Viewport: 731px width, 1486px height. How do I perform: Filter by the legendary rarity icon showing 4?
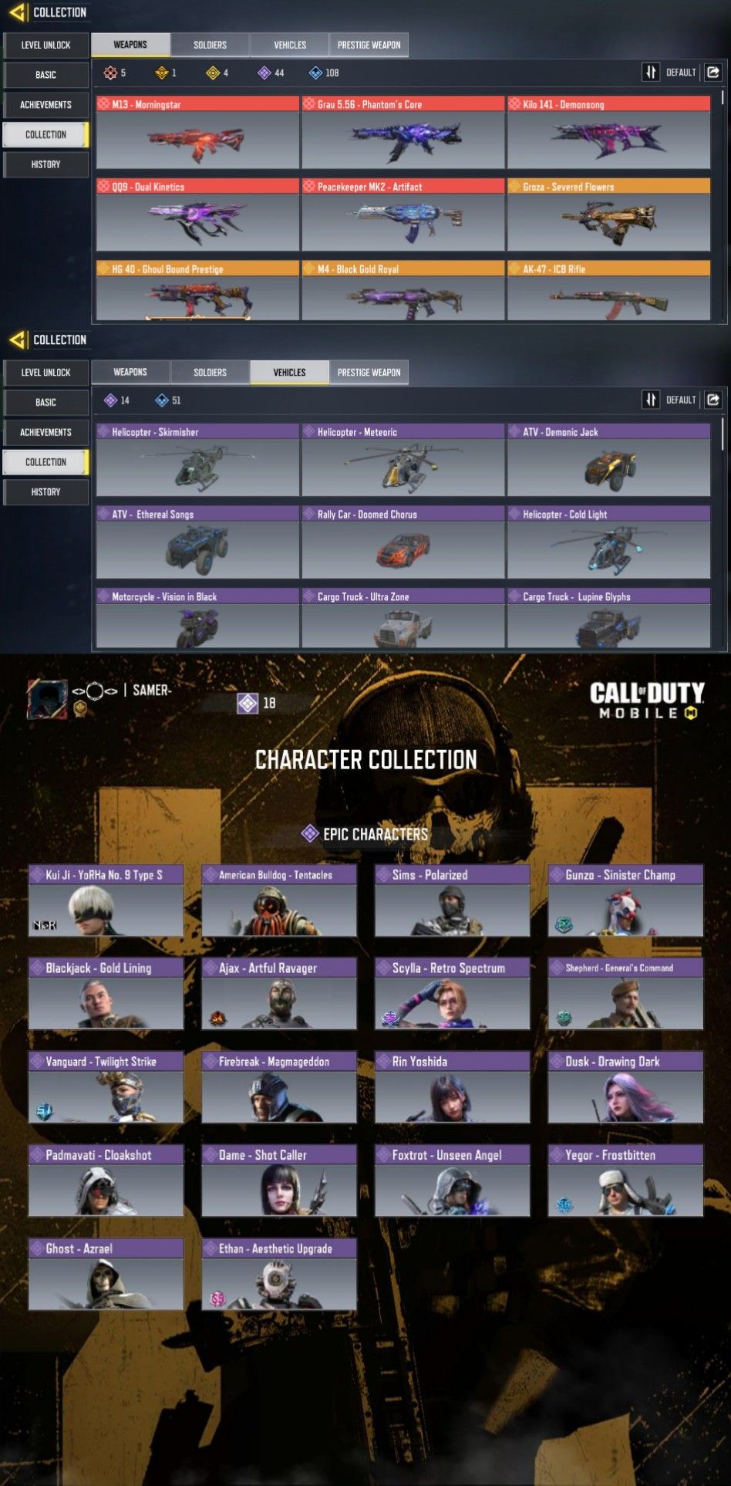pos(213,73)
